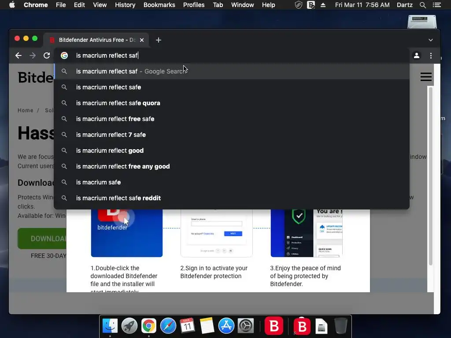Select suggestion 'is macrium reflect free any good'
451x338 pixels.
(232, 166)
